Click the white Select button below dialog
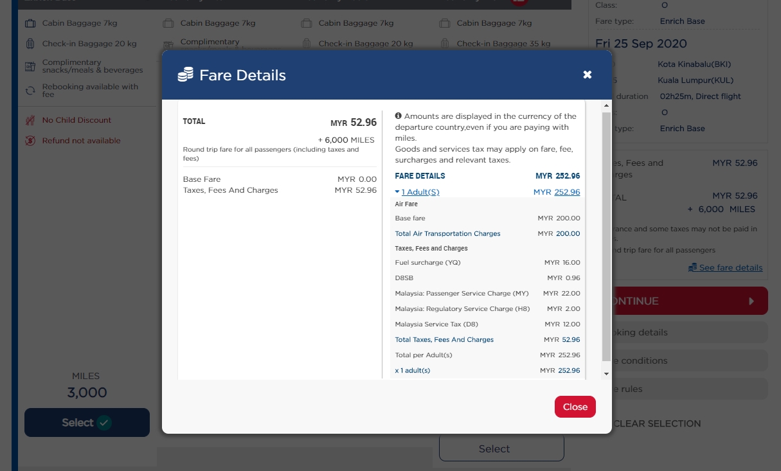781x471 pixels. click(x=501, y=449)
